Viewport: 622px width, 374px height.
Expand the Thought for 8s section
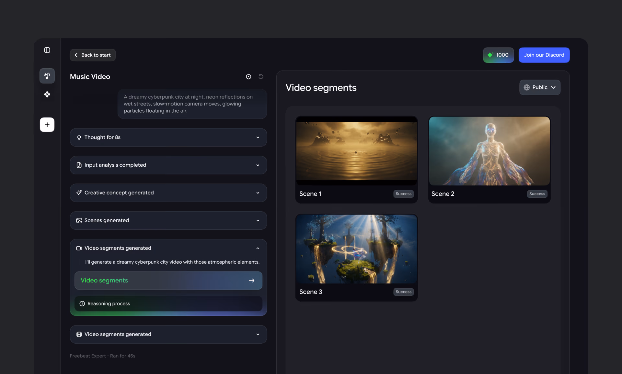168,137
